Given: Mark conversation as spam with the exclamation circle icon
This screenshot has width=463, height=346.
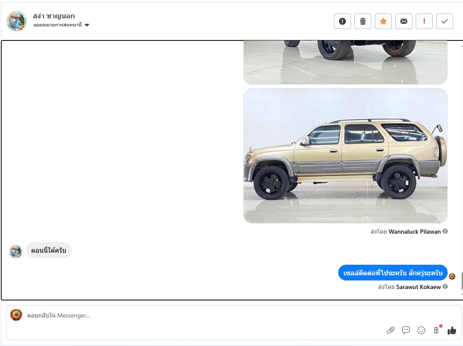Looking at the screenshot, I should click(x=342, y=21).
